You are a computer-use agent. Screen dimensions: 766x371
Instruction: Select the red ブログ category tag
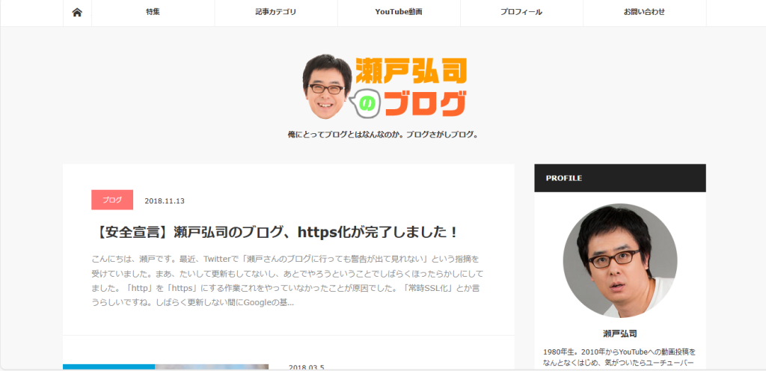pyautogui.click(x=112, y=200)
